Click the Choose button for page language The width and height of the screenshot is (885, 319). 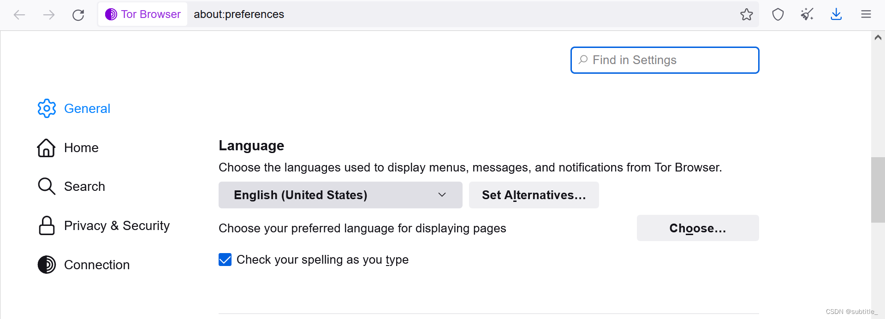point(698,228)
